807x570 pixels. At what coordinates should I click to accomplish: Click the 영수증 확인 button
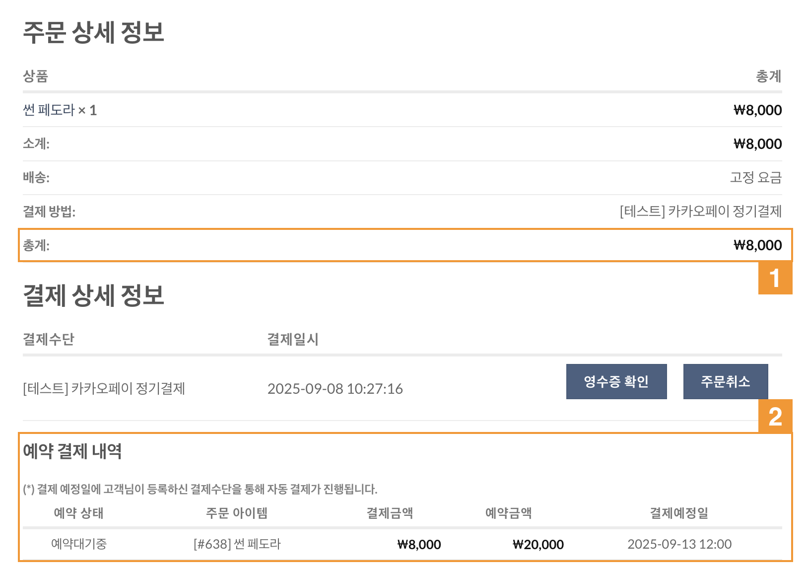click(616, 381)
